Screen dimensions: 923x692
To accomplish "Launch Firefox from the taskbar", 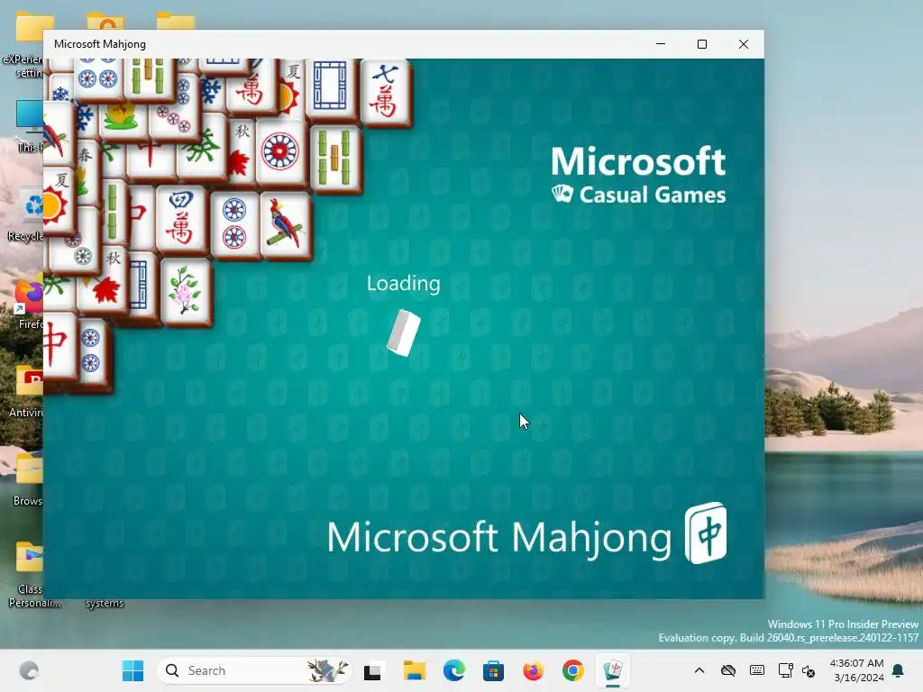I will click(x=534, y=670).
